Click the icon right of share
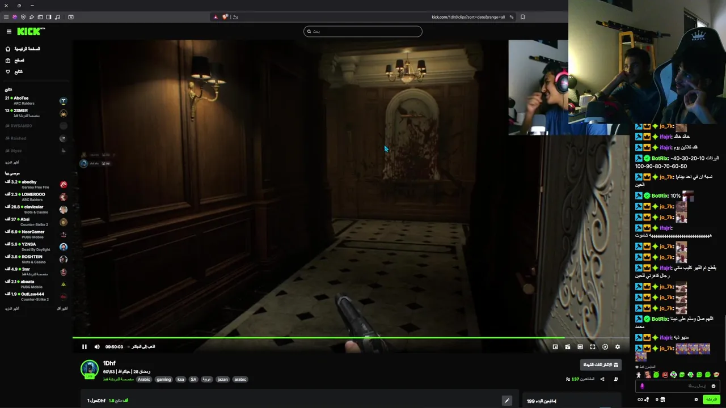Viewport: 726px width, 408px height. pos(616,379)
